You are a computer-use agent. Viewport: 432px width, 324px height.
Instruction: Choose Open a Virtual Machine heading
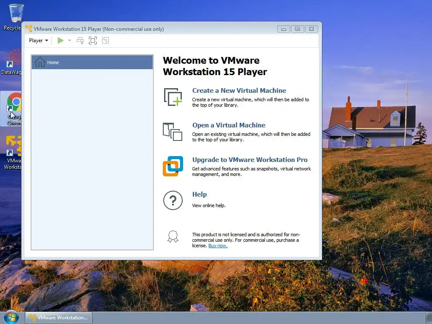[x=229, y=125]
